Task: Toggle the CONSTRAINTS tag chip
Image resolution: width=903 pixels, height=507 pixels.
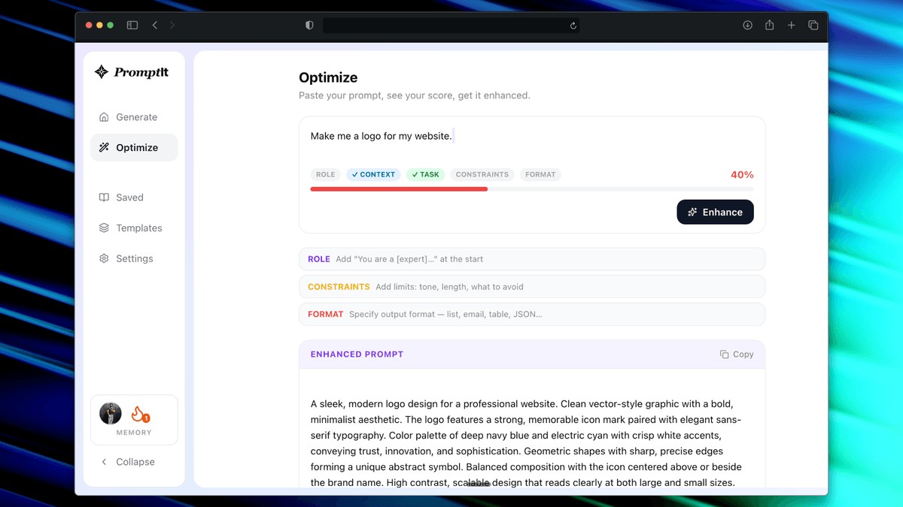Action: point(482,174)
